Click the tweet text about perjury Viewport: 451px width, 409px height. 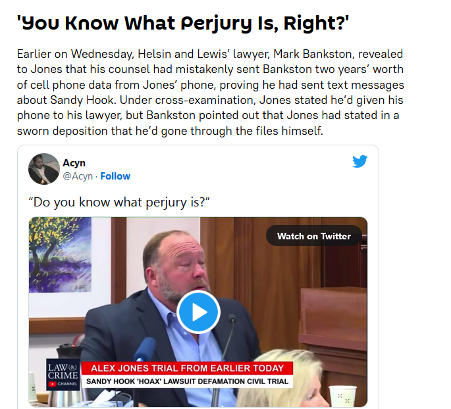[x=119, y=203]
